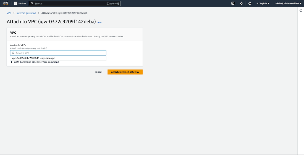
Task: Open the notifications bell
Action: (x=241, y=4)
